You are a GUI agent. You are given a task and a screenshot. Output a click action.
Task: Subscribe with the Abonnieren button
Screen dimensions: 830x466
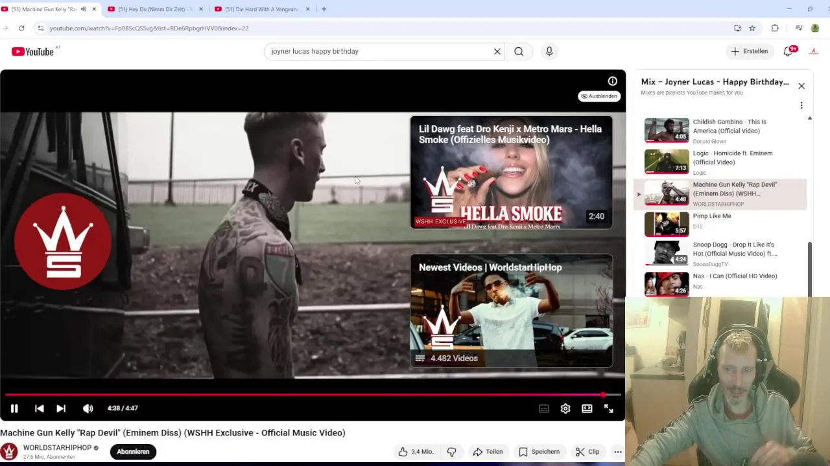(133, 452)
